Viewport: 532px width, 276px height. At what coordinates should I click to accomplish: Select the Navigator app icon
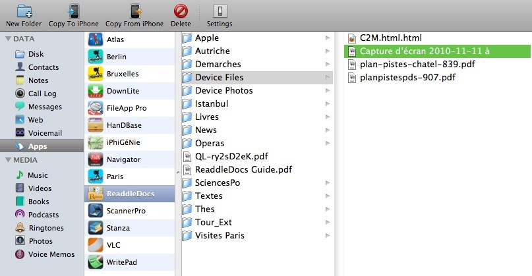click(96, 159)
